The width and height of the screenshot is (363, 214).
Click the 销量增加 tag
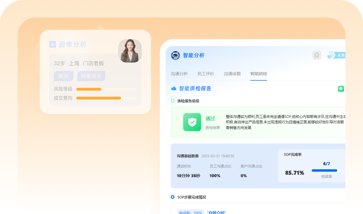point(91,76)
